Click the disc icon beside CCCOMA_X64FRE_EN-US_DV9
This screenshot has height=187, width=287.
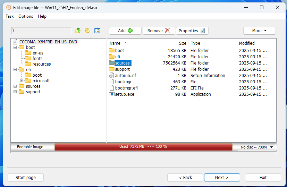tap(15, 42)
